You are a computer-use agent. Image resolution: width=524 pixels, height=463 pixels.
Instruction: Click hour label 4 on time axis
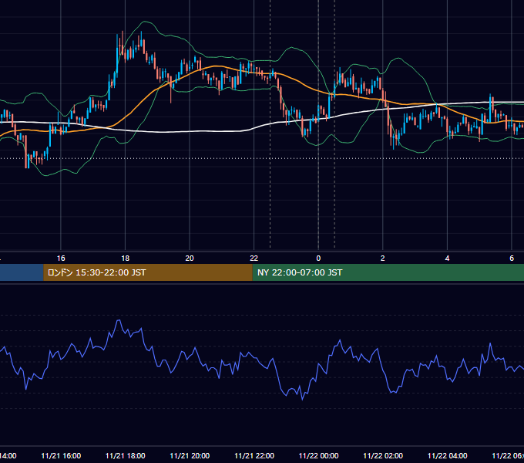tap(447, 258)
